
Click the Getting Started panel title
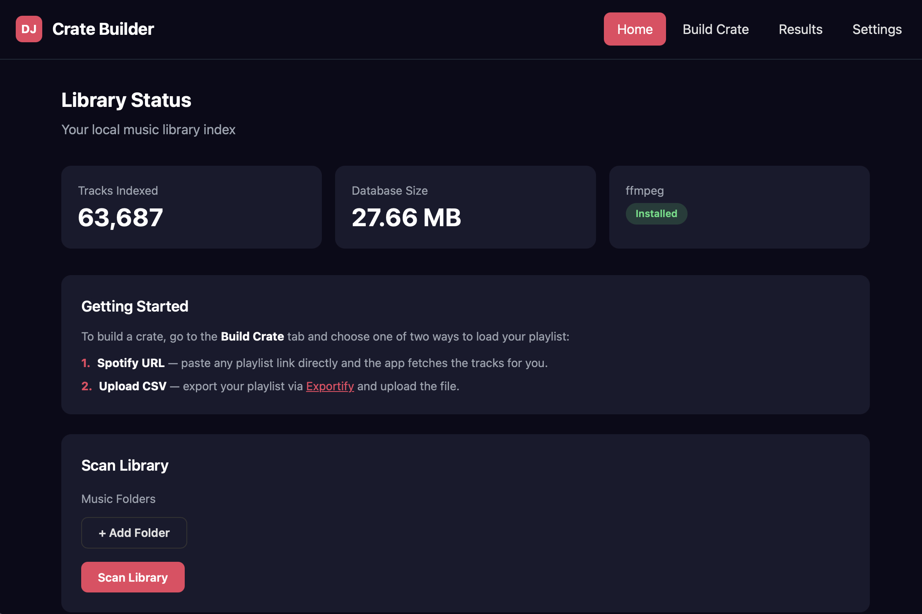click(135, 306)
